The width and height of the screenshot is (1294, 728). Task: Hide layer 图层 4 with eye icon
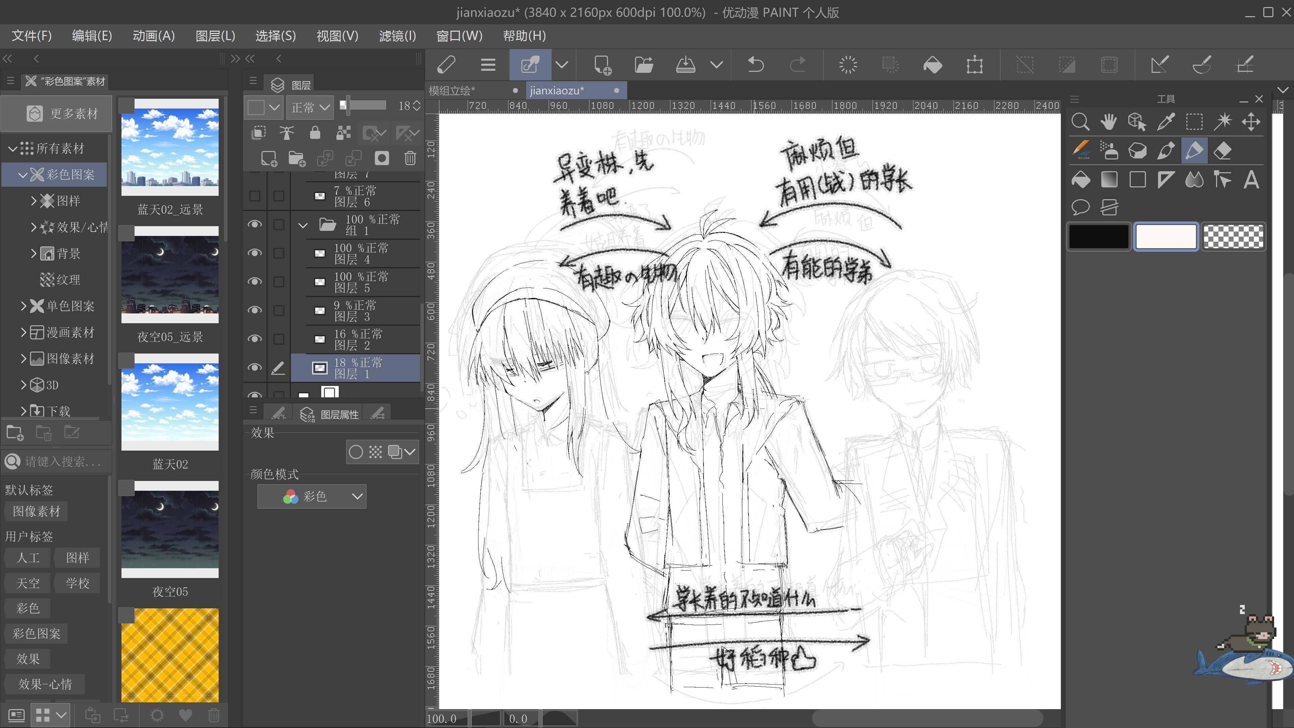255,253
